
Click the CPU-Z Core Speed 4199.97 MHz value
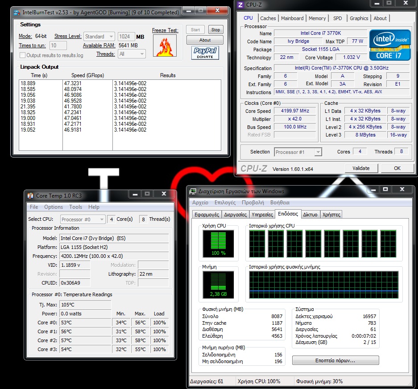(x=295, y=111)
